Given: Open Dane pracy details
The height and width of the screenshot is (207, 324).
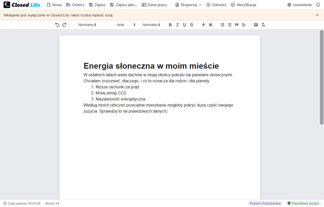Looking at the screenshot, I should (154, 5).
